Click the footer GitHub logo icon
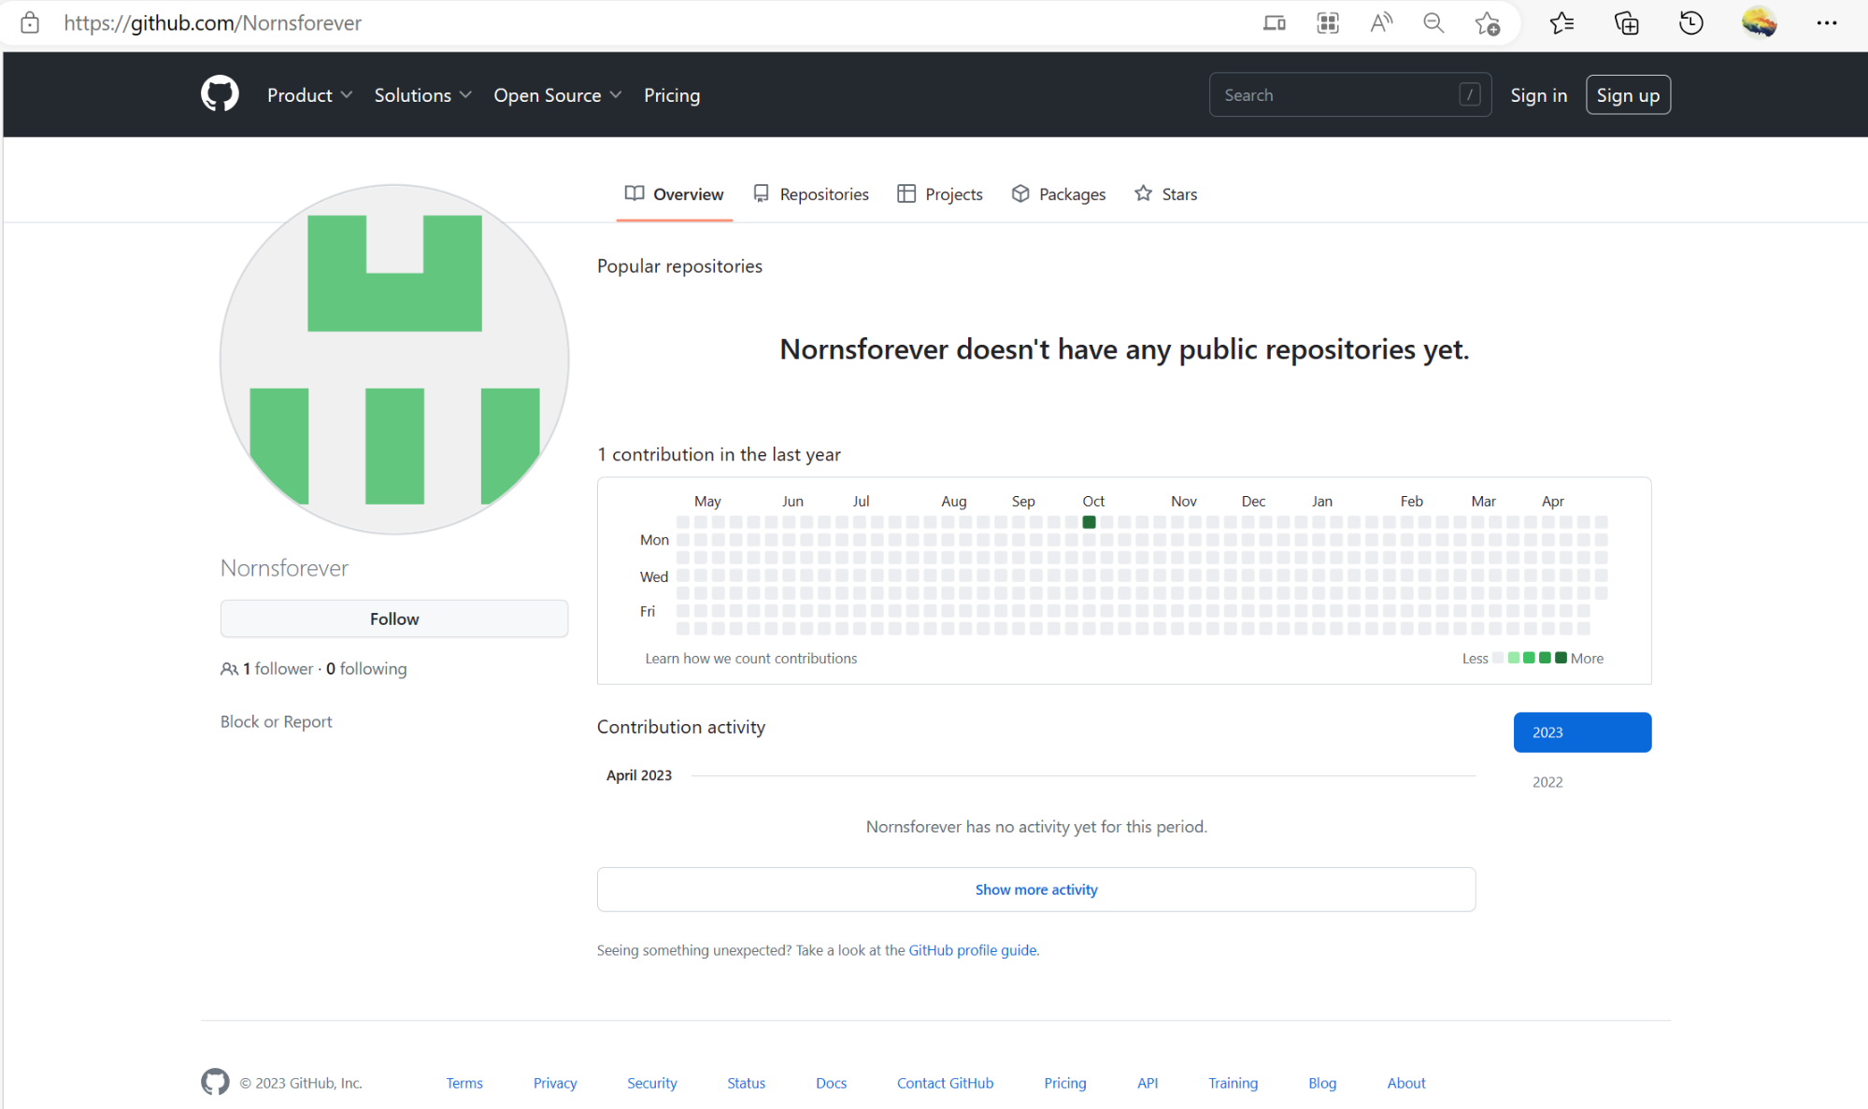The image size is (1868, 1109). point(215,1082)
